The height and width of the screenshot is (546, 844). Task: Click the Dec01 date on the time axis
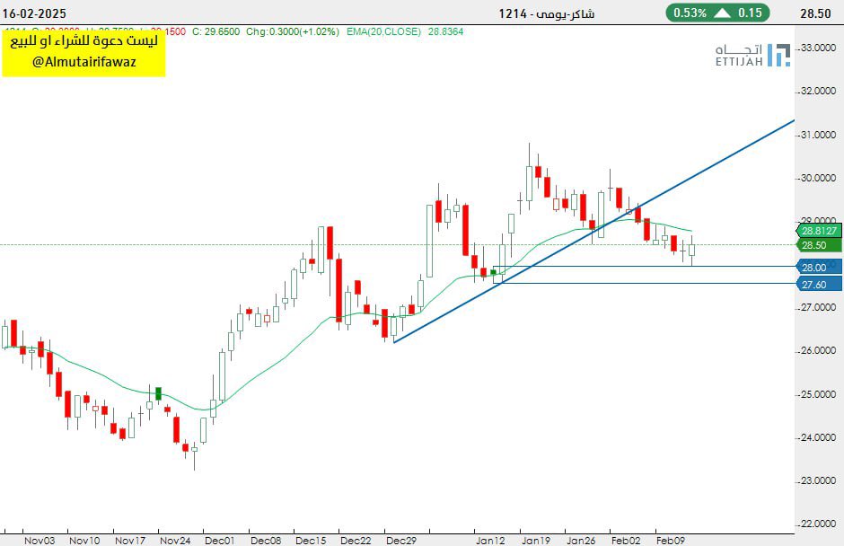point(220,540)
